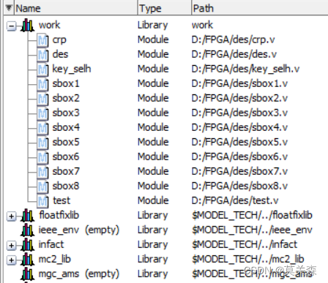This screenshot has height=283, width=328.
Task: Select the sbox8 module name
Action: (x=66, y=186)
